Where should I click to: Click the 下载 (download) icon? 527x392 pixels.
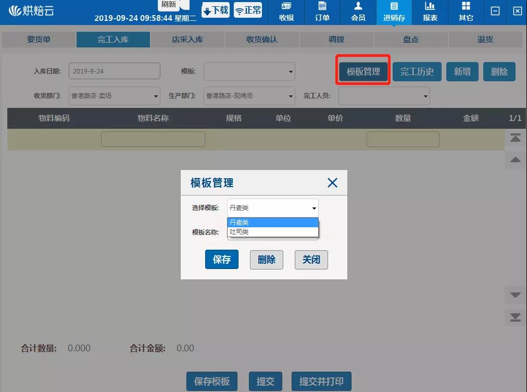coord(215,10)
